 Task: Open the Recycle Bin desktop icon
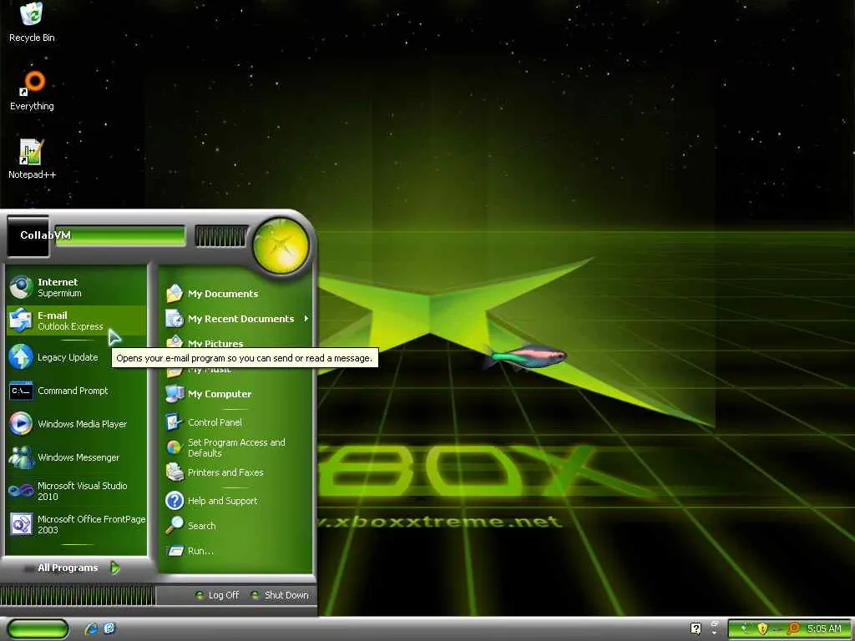point(32,23)
